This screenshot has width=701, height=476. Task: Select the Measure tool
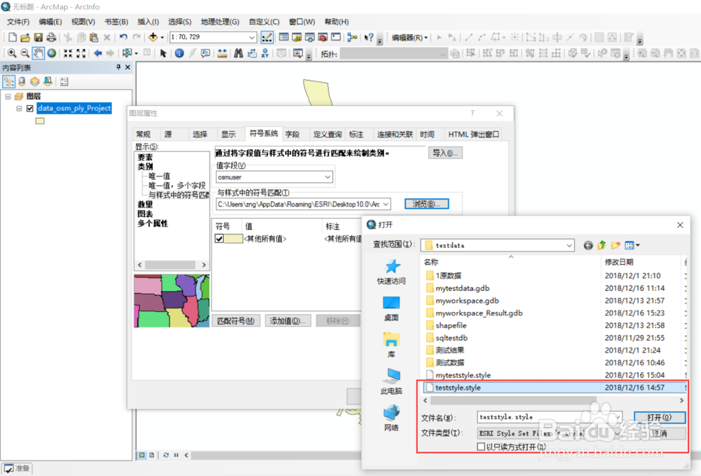pos(222,53)
